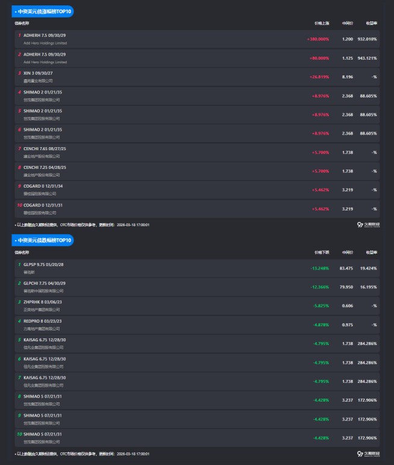Select the GLPCHI 7.75 04/30/29 row
Image resolution: width=394 pixels, height=465 pixels.
click(x=45, y=283)
